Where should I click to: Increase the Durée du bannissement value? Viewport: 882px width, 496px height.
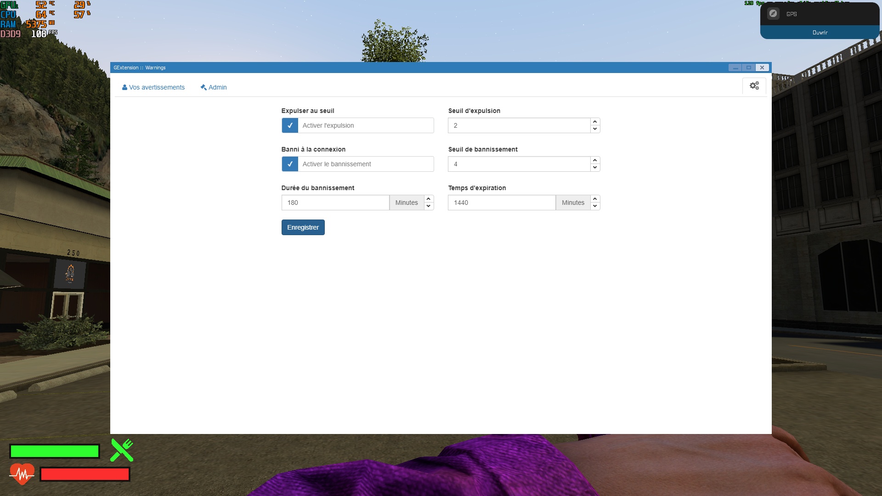point(429,199)
